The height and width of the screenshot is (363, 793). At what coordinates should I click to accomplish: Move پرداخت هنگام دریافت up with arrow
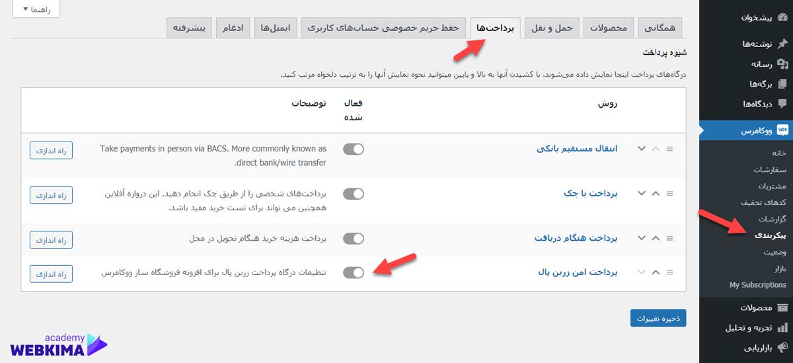tap(656, 238)
